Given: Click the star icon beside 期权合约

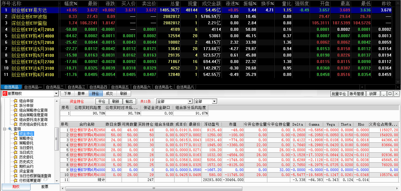Looking at the screenshot, I should (x=16, y=166).
